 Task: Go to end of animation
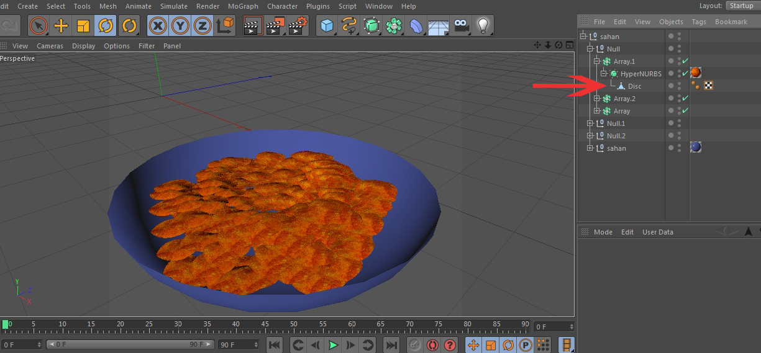click(391, 345)
